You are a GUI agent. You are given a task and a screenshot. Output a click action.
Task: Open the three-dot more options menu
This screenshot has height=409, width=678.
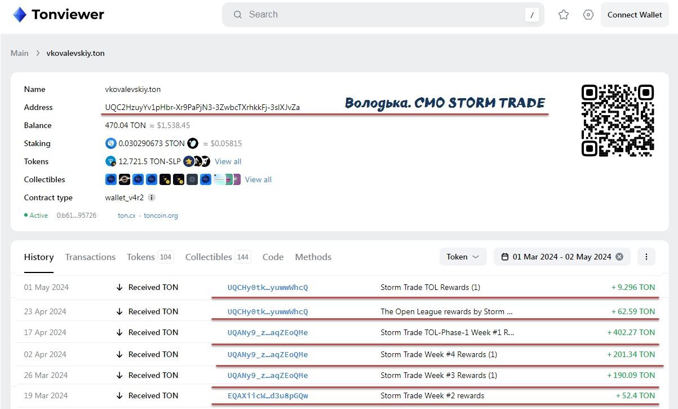[646, 257]
